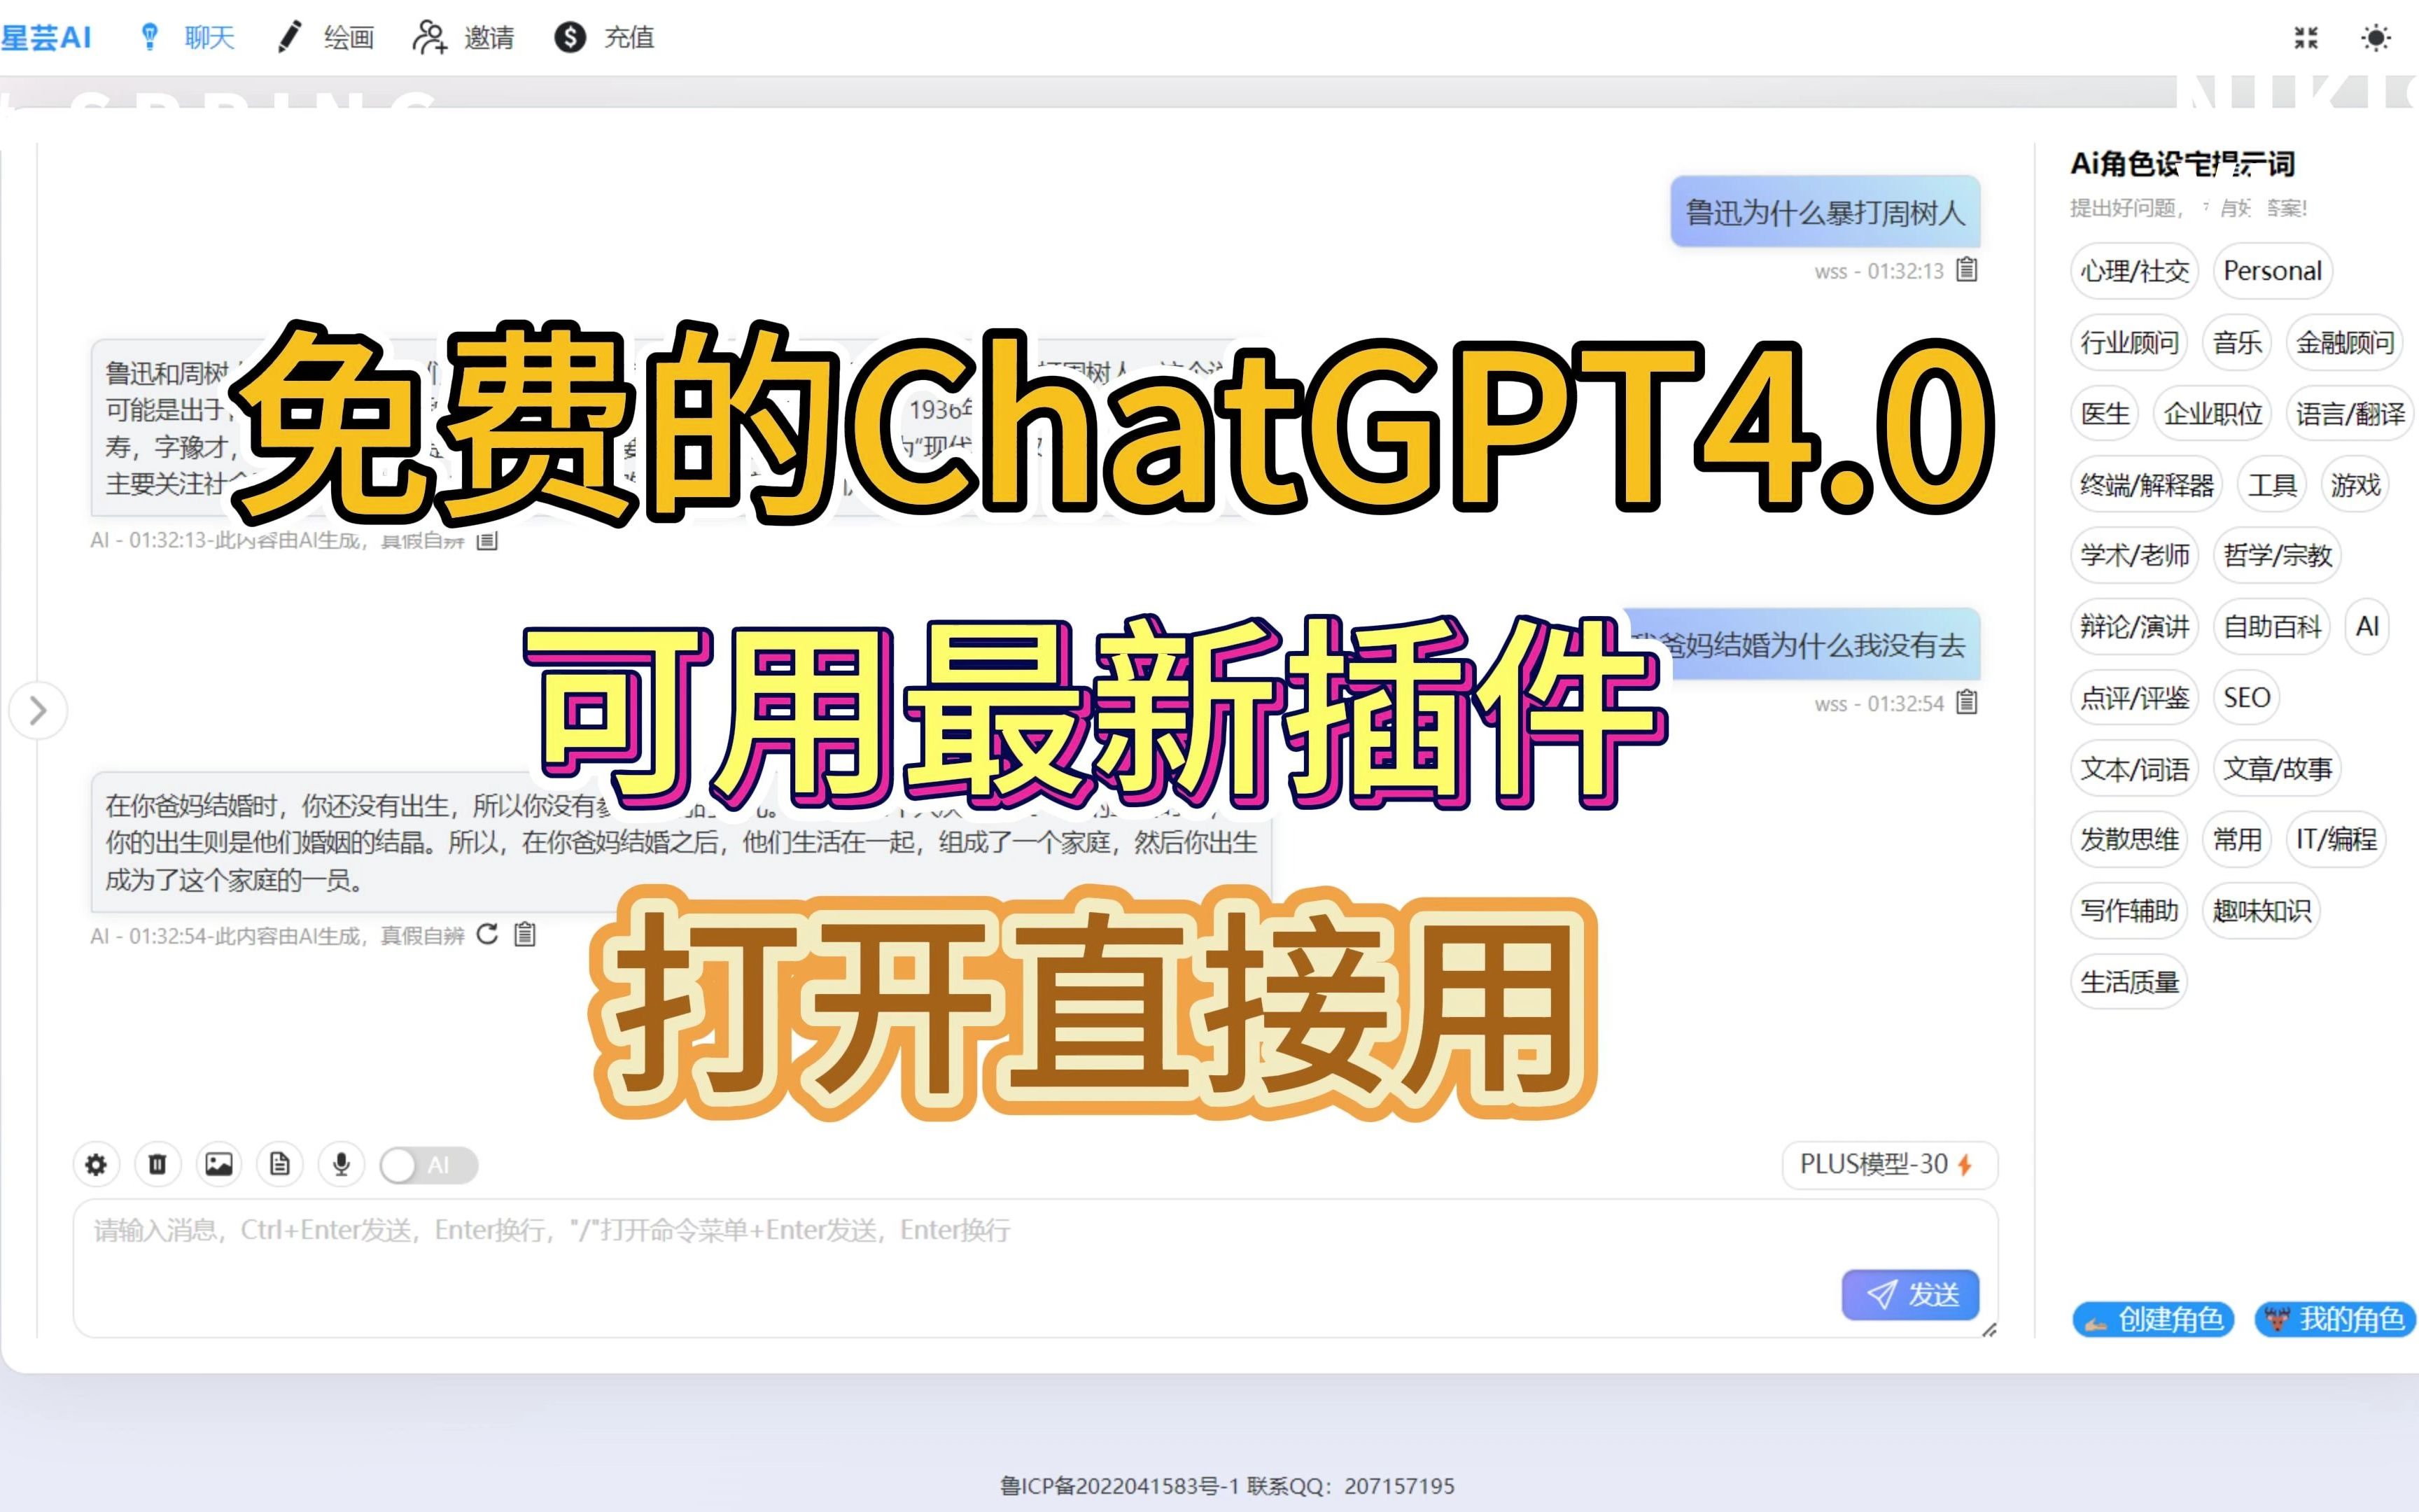This screenshot has width=2419, height=1512.
Task: Pick the AI category tag
Action: pos(2367,627)
